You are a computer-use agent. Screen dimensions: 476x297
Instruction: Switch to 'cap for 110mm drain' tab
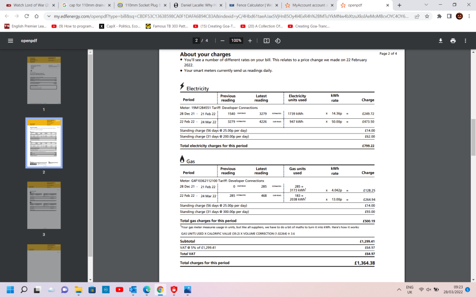(x=87, y=5)
